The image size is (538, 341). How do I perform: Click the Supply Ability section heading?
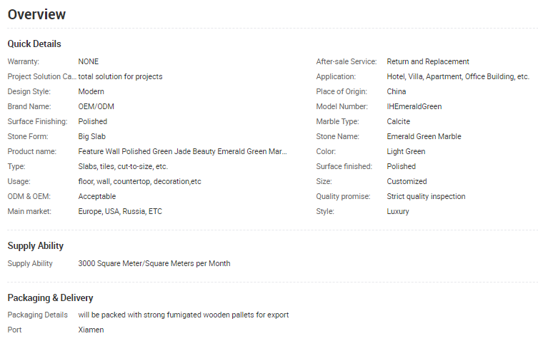(x=36, y=246)
